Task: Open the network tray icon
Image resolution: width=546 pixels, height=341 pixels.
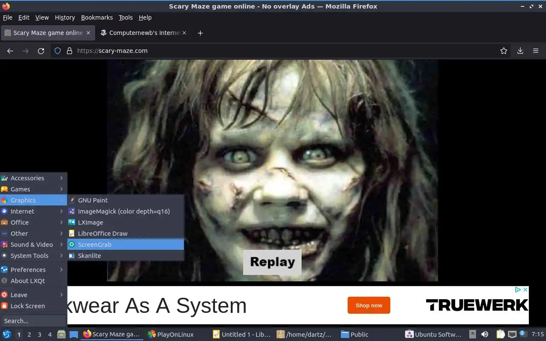Action: pyautogui.click(x=512, y=335)
